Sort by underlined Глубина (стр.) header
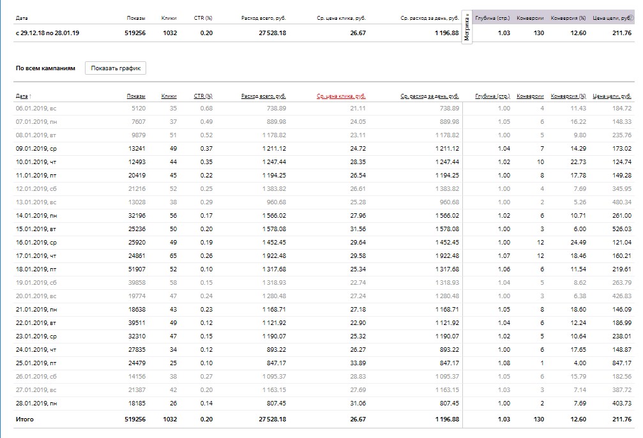Viewport: 643px width, 438px height. click(492, 96)
